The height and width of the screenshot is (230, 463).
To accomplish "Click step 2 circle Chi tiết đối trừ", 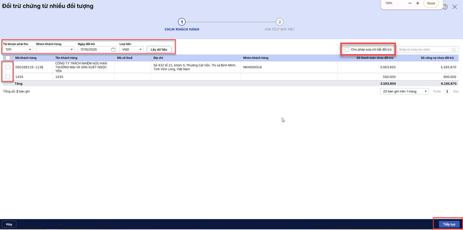I will pos(279,22).
